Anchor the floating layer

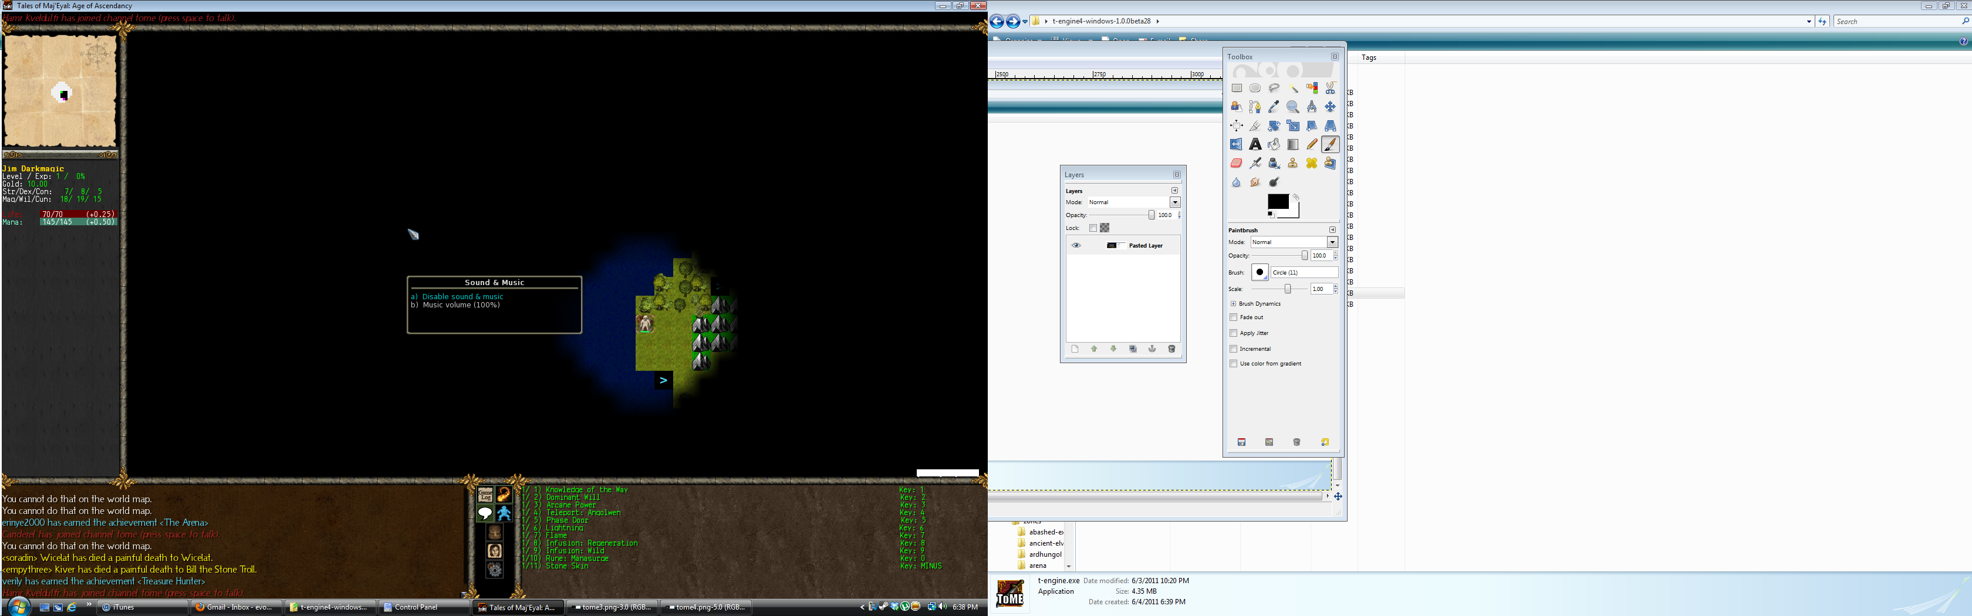tap(1152, 349)
